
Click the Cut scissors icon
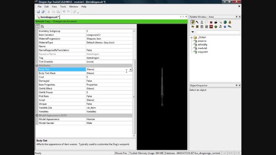(49, 12)
